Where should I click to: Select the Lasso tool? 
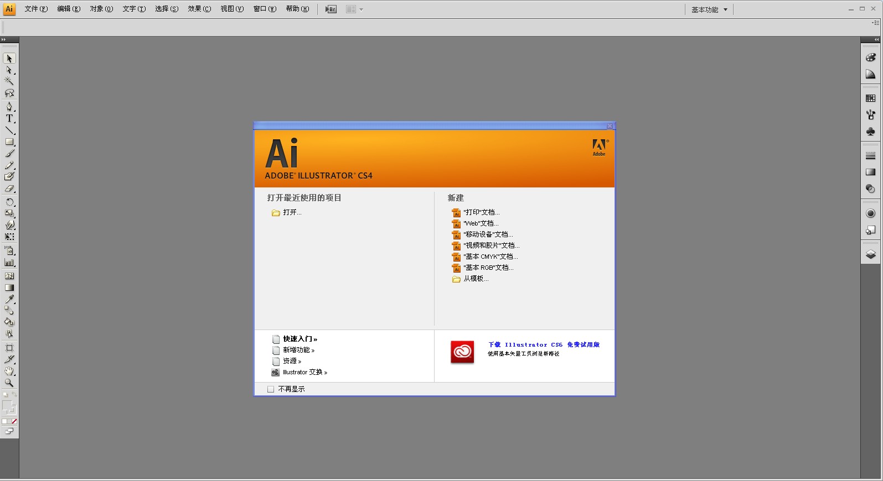[9, 93]
